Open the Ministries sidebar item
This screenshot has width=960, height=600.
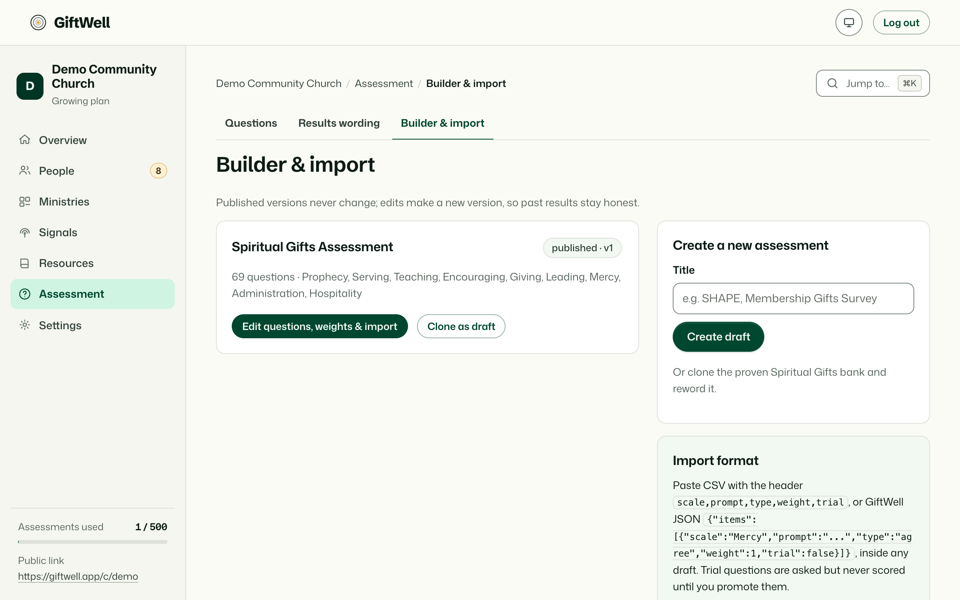click(x=92, y=202)
